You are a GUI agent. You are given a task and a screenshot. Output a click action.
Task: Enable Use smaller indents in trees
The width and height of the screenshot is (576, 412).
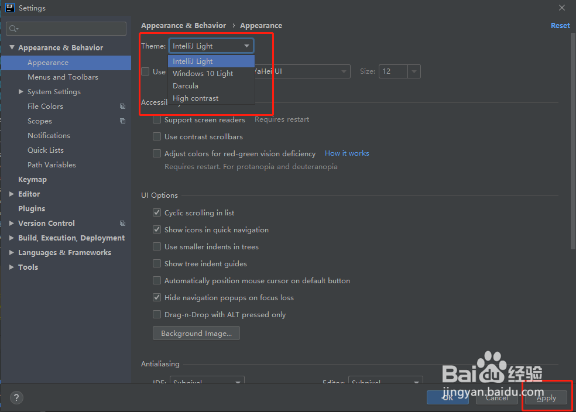[157, 246]
